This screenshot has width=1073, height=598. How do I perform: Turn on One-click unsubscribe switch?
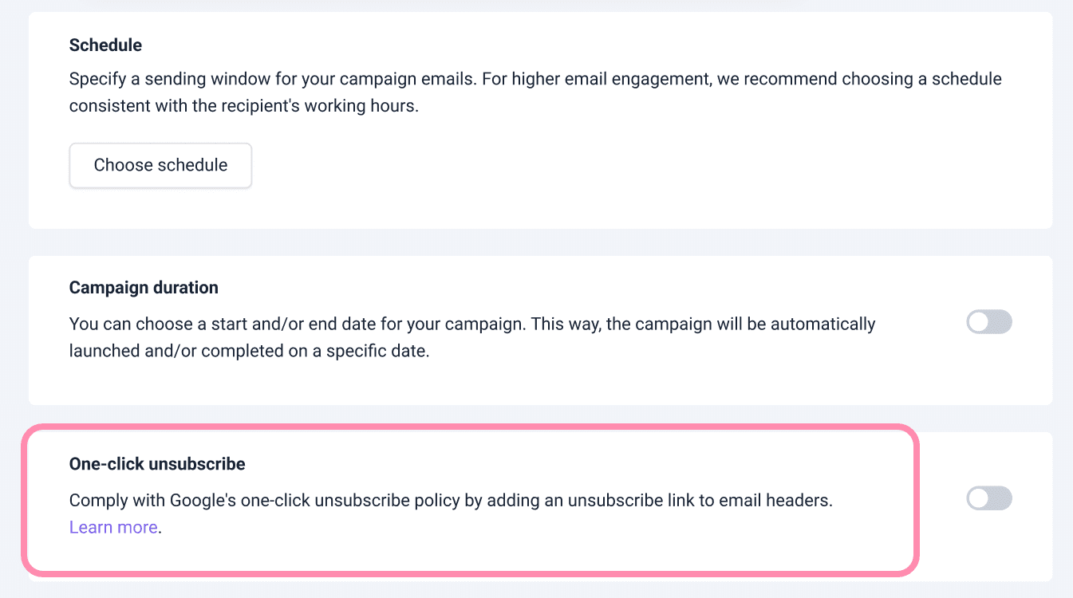click(x=989, y=499)
